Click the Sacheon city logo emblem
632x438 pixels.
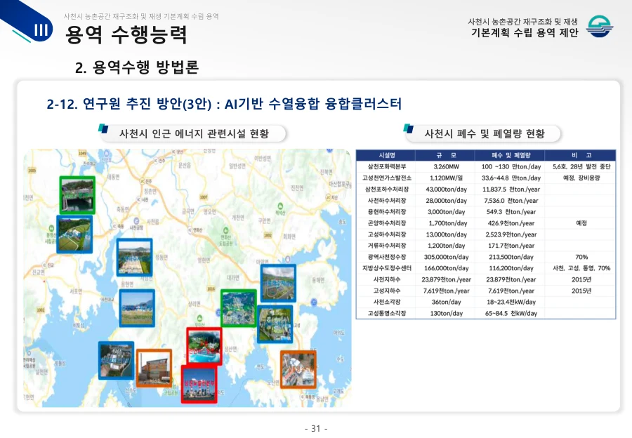pos(600,26)
